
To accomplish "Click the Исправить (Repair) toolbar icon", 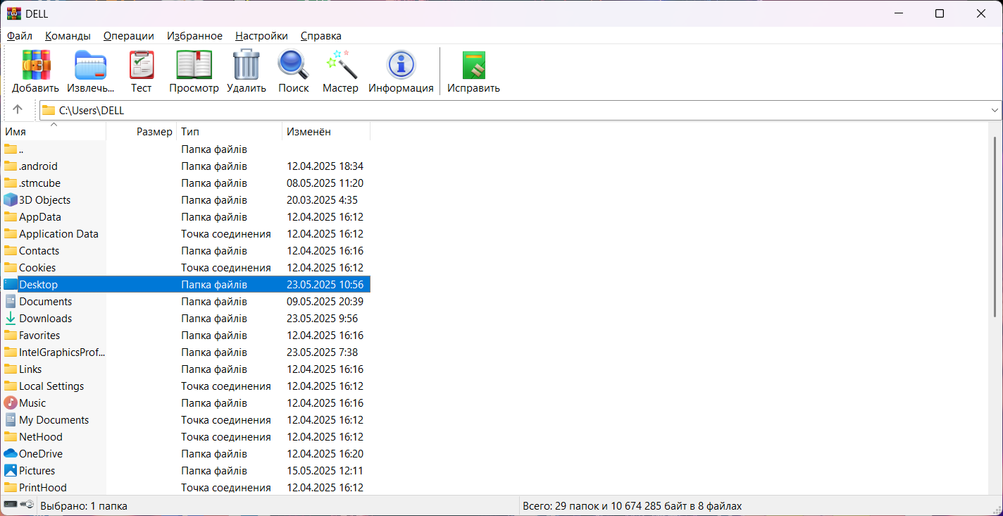I will 474,65.
